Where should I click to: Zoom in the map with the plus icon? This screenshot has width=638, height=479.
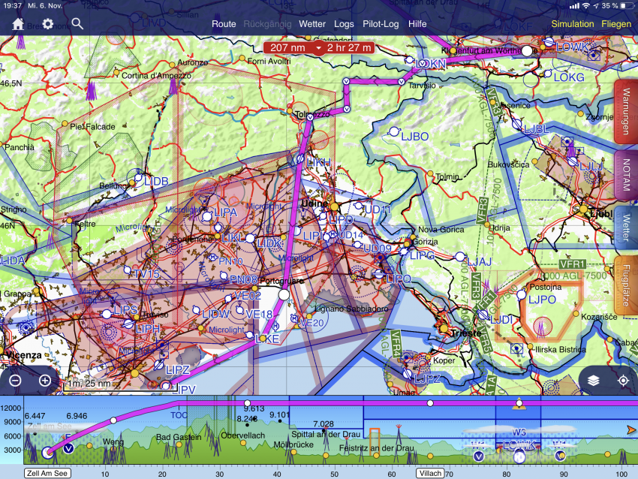click(x=45, y=381)
